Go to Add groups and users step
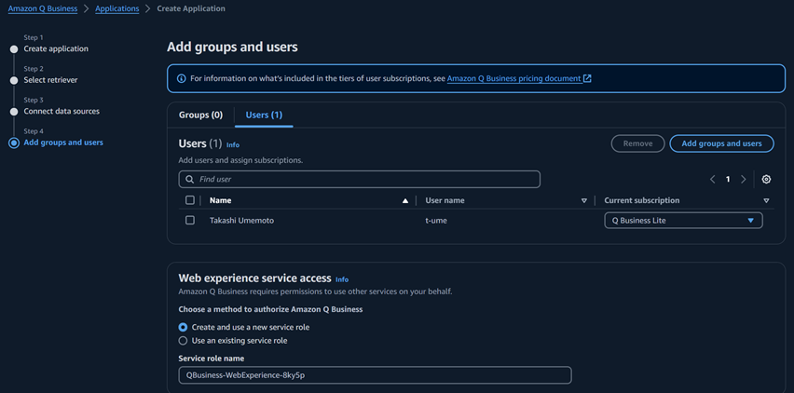 (63, 142)
